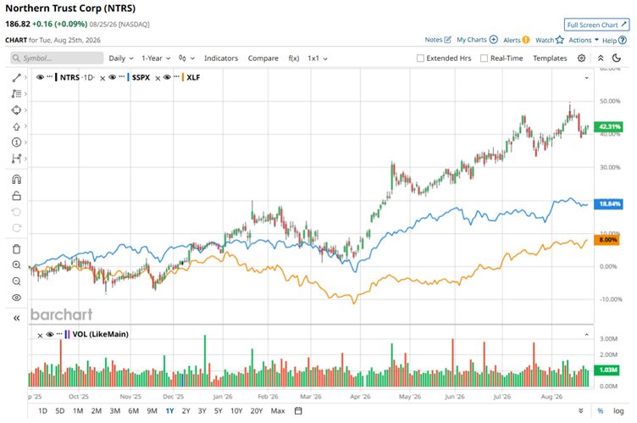This screenshot has height=423, width=637.
Task: Open the f(x) expressions button
Action: 294,58
